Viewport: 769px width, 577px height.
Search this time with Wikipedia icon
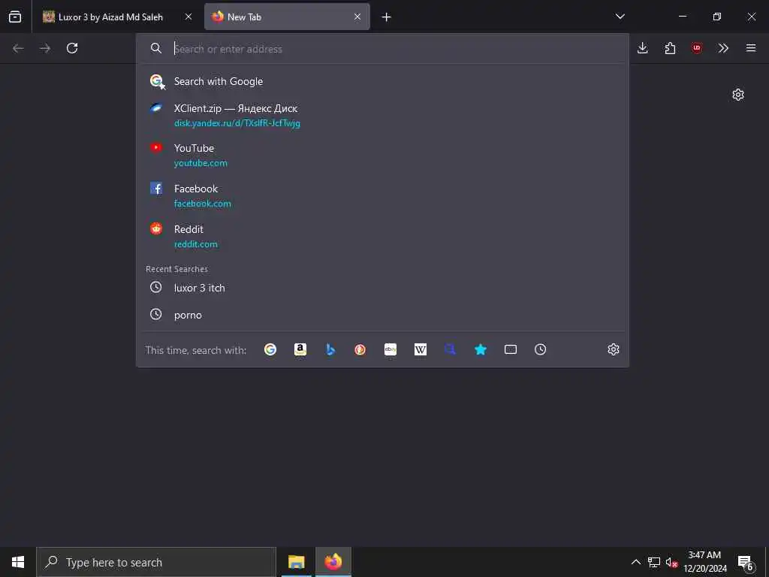point(421,349)
